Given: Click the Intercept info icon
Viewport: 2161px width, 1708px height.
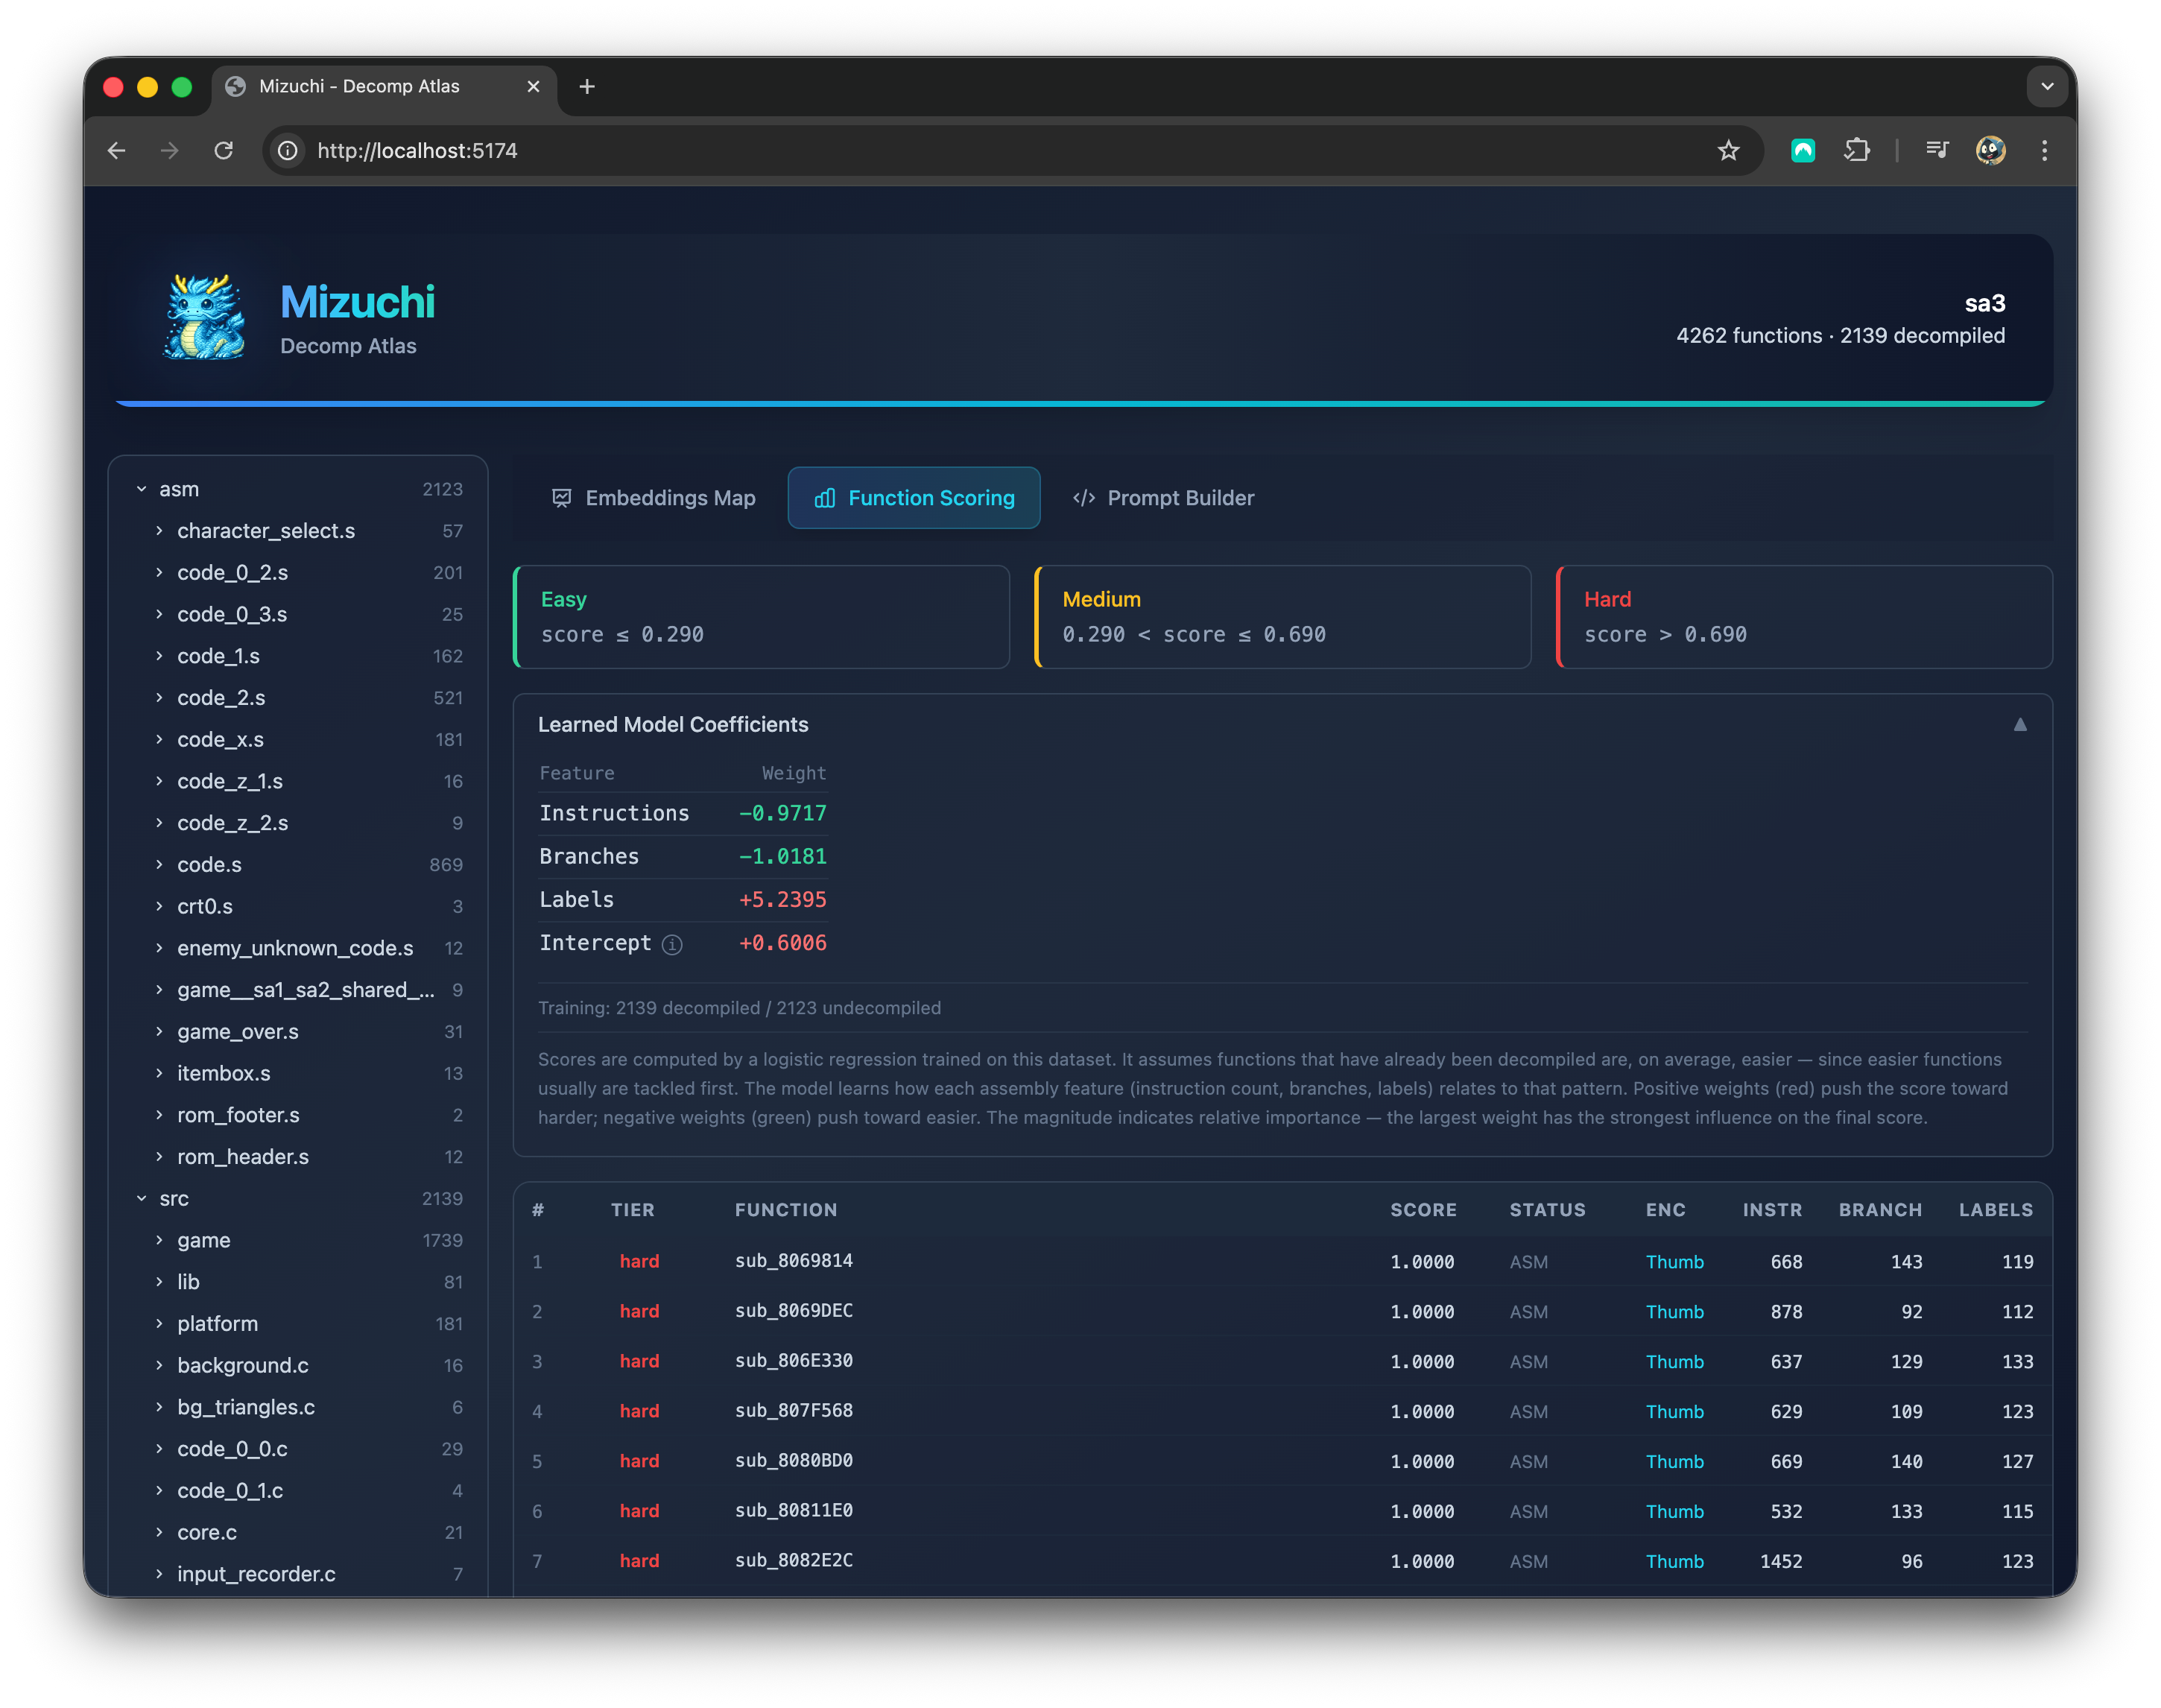Looking at the screenshot, I should click(672, 944).
